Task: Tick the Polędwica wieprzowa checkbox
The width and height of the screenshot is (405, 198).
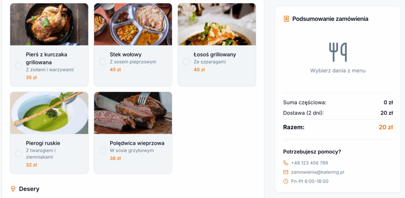Action: point(102,150)
